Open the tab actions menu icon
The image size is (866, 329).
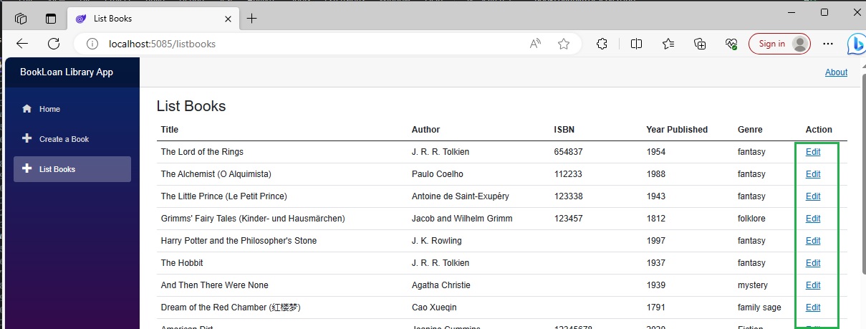(50, 19)
